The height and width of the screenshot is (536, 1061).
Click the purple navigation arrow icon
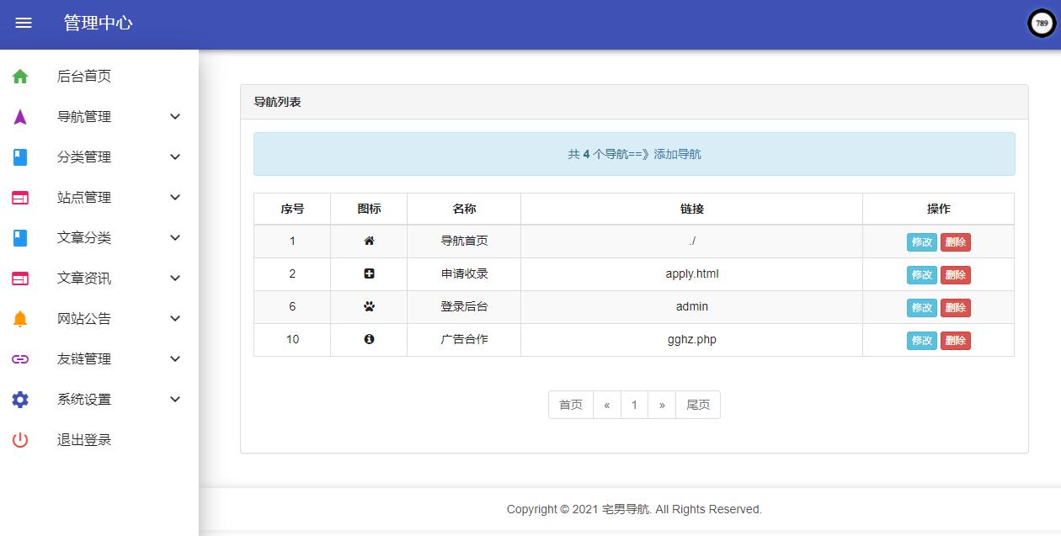pyautogui.click(x=20, y=117)
